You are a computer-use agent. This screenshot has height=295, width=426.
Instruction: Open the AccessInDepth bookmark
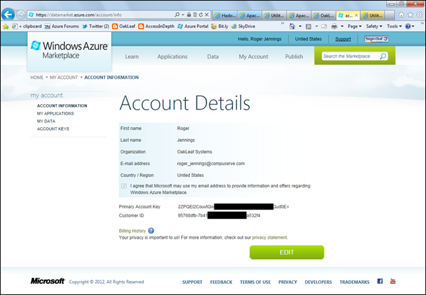(156, 27)
